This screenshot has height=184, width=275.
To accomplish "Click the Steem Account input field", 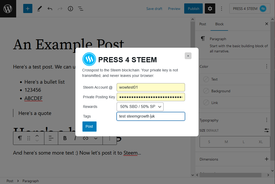I will tap(151, 87).
